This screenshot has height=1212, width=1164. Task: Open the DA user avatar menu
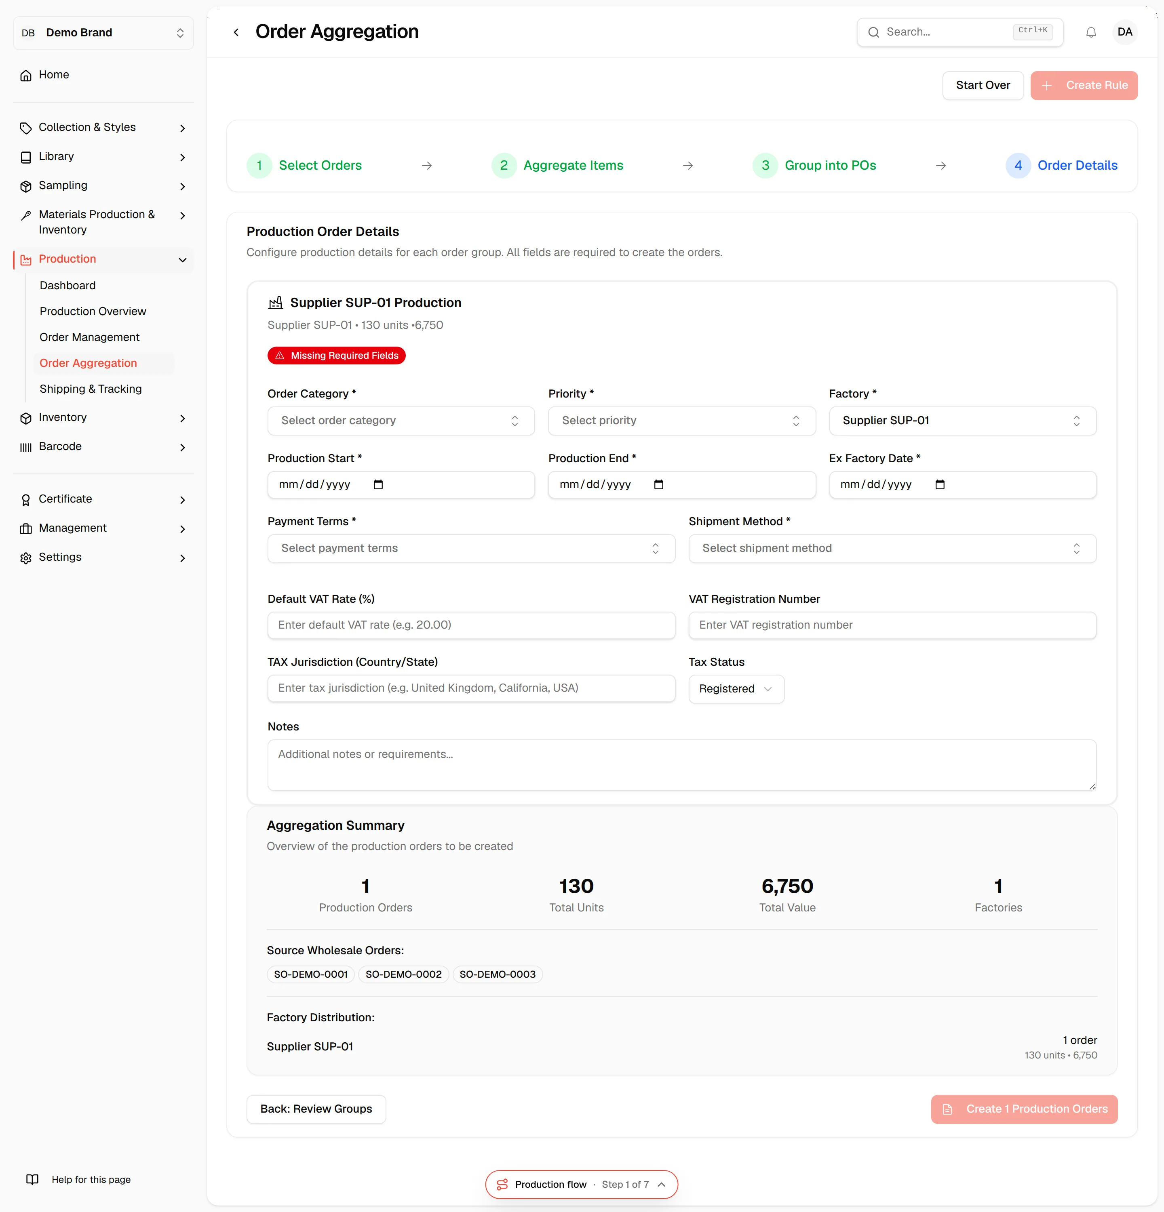coord(1124,32)
